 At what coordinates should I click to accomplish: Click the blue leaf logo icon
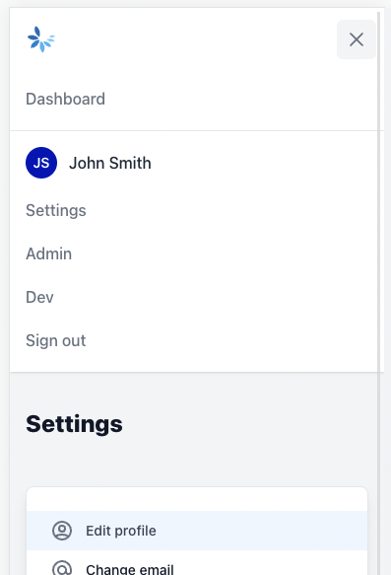tap(41, 39)
